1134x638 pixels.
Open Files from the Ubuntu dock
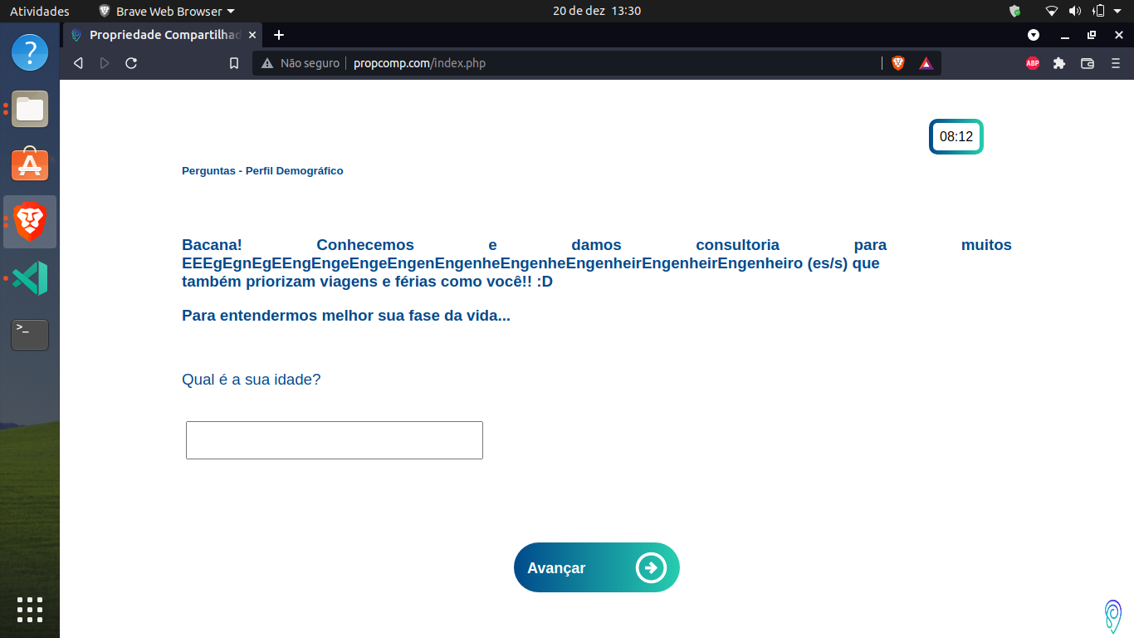30,109
